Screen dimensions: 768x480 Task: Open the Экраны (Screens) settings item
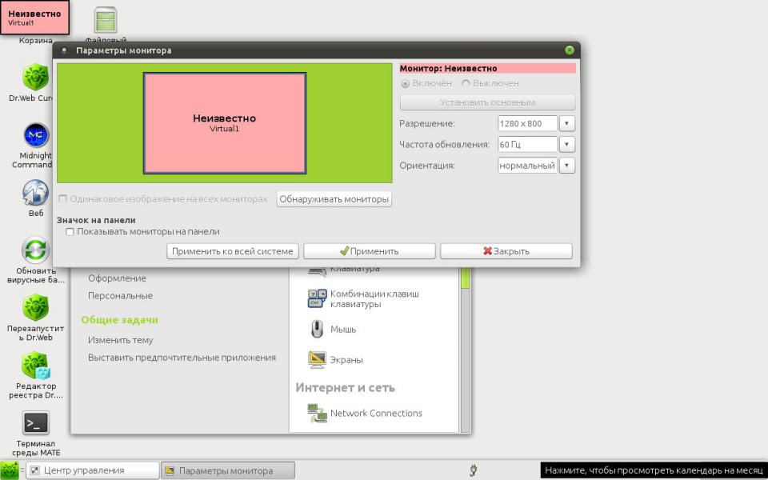(x=346, y=360)
